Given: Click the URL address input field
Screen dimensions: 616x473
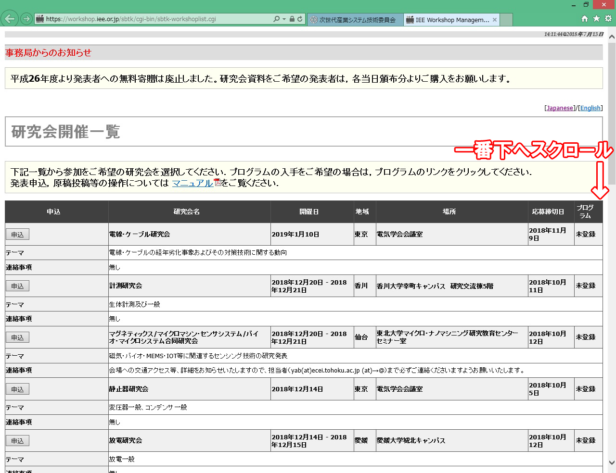Looking at the screenshot, I should tap(154, 19).
